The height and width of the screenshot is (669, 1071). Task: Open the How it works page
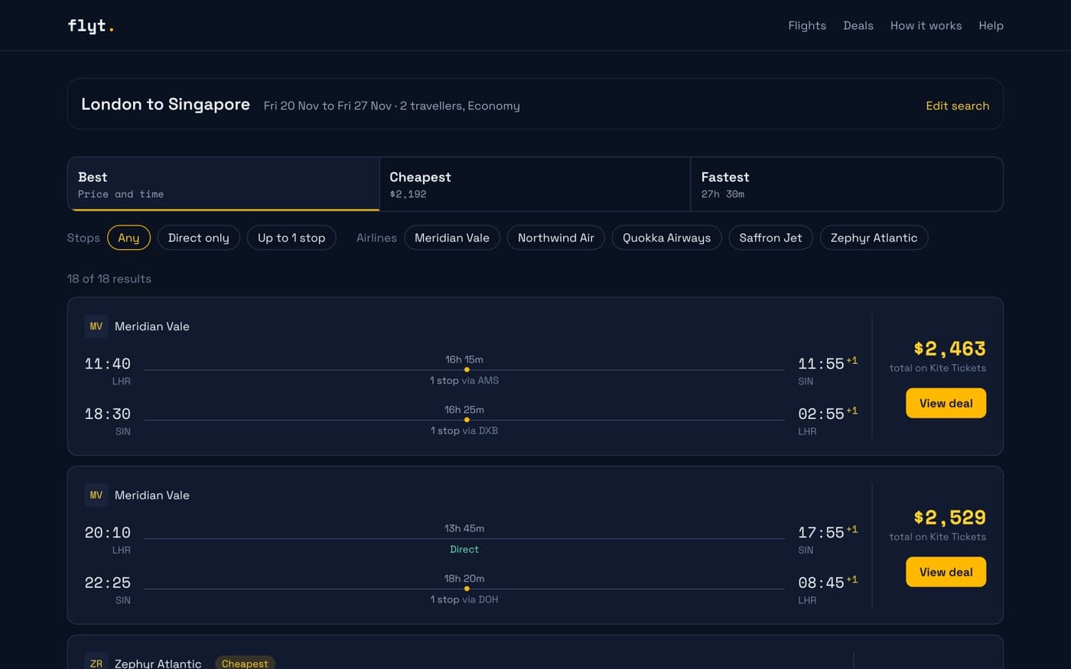tap(926, 25)
